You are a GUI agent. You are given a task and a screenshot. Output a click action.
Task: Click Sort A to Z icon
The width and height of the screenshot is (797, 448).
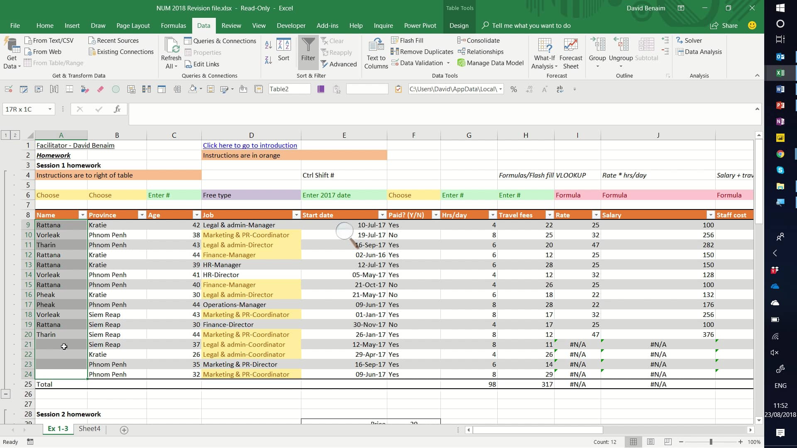(x=269, y=45)
